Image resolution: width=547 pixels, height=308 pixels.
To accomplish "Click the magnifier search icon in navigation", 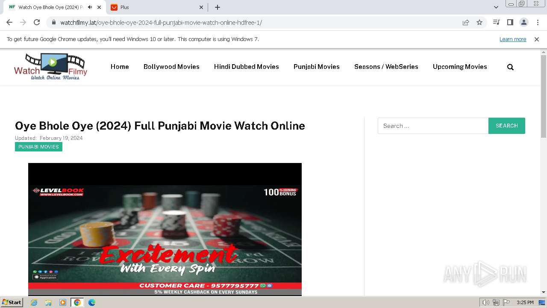I will coord(510,67).
